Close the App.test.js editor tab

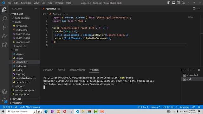tap(59, 9)
